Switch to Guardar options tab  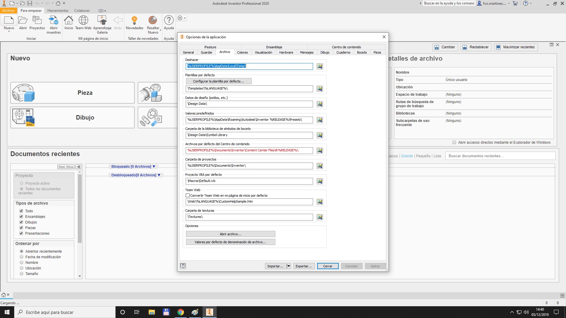pyautogui.click(x=206, y=52)
